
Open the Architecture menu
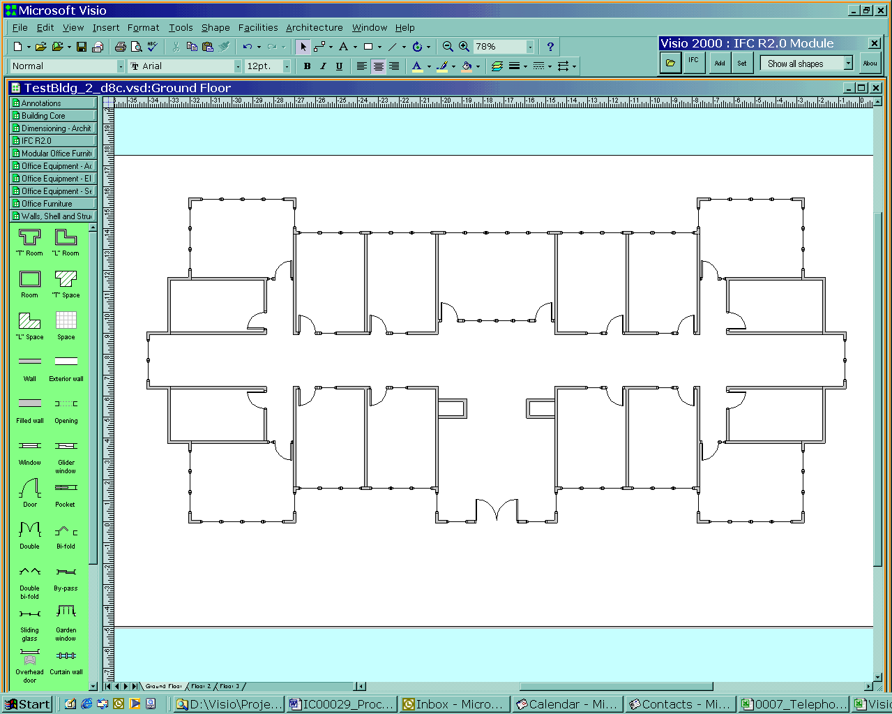[x=315, y=27]
